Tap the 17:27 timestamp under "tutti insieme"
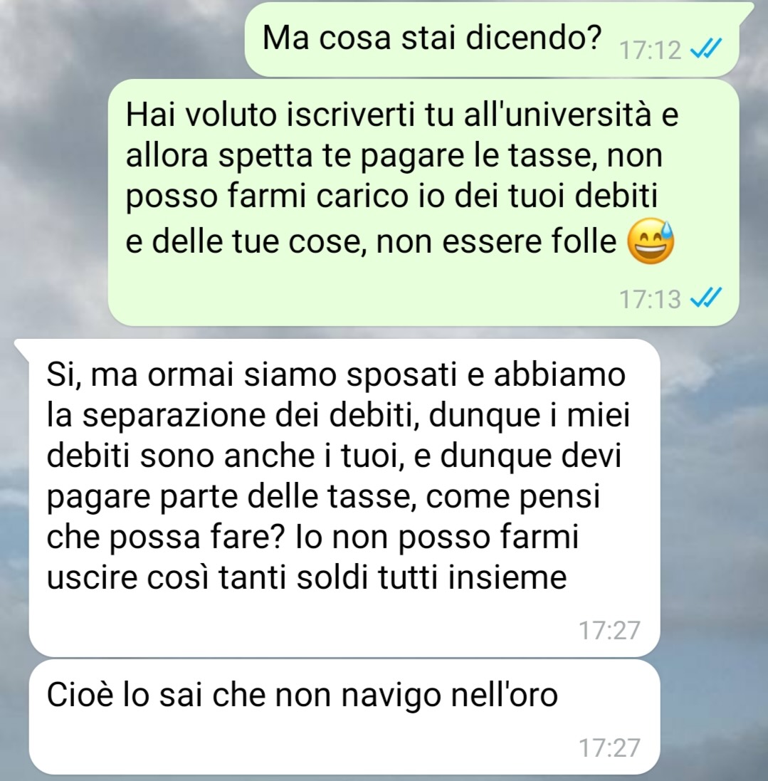Image resolution: width=768 pixels, height=781 pixels. [609, 630]
